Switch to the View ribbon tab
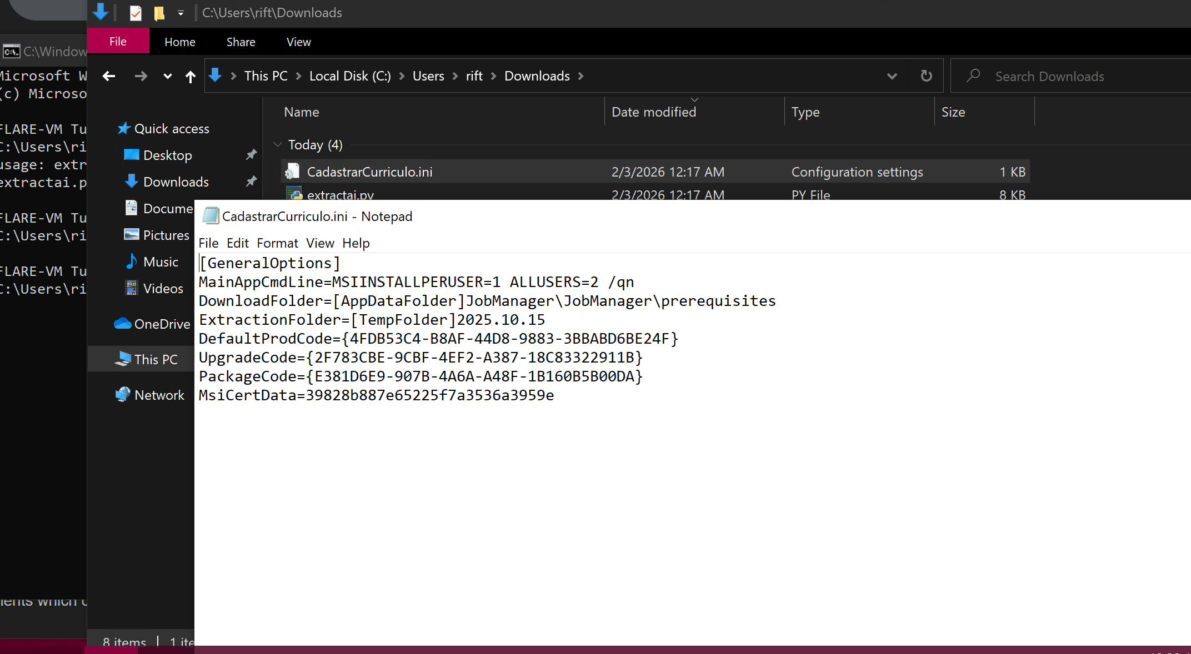This screenshot has width=1191, height=654. click(x=298, y=42)
